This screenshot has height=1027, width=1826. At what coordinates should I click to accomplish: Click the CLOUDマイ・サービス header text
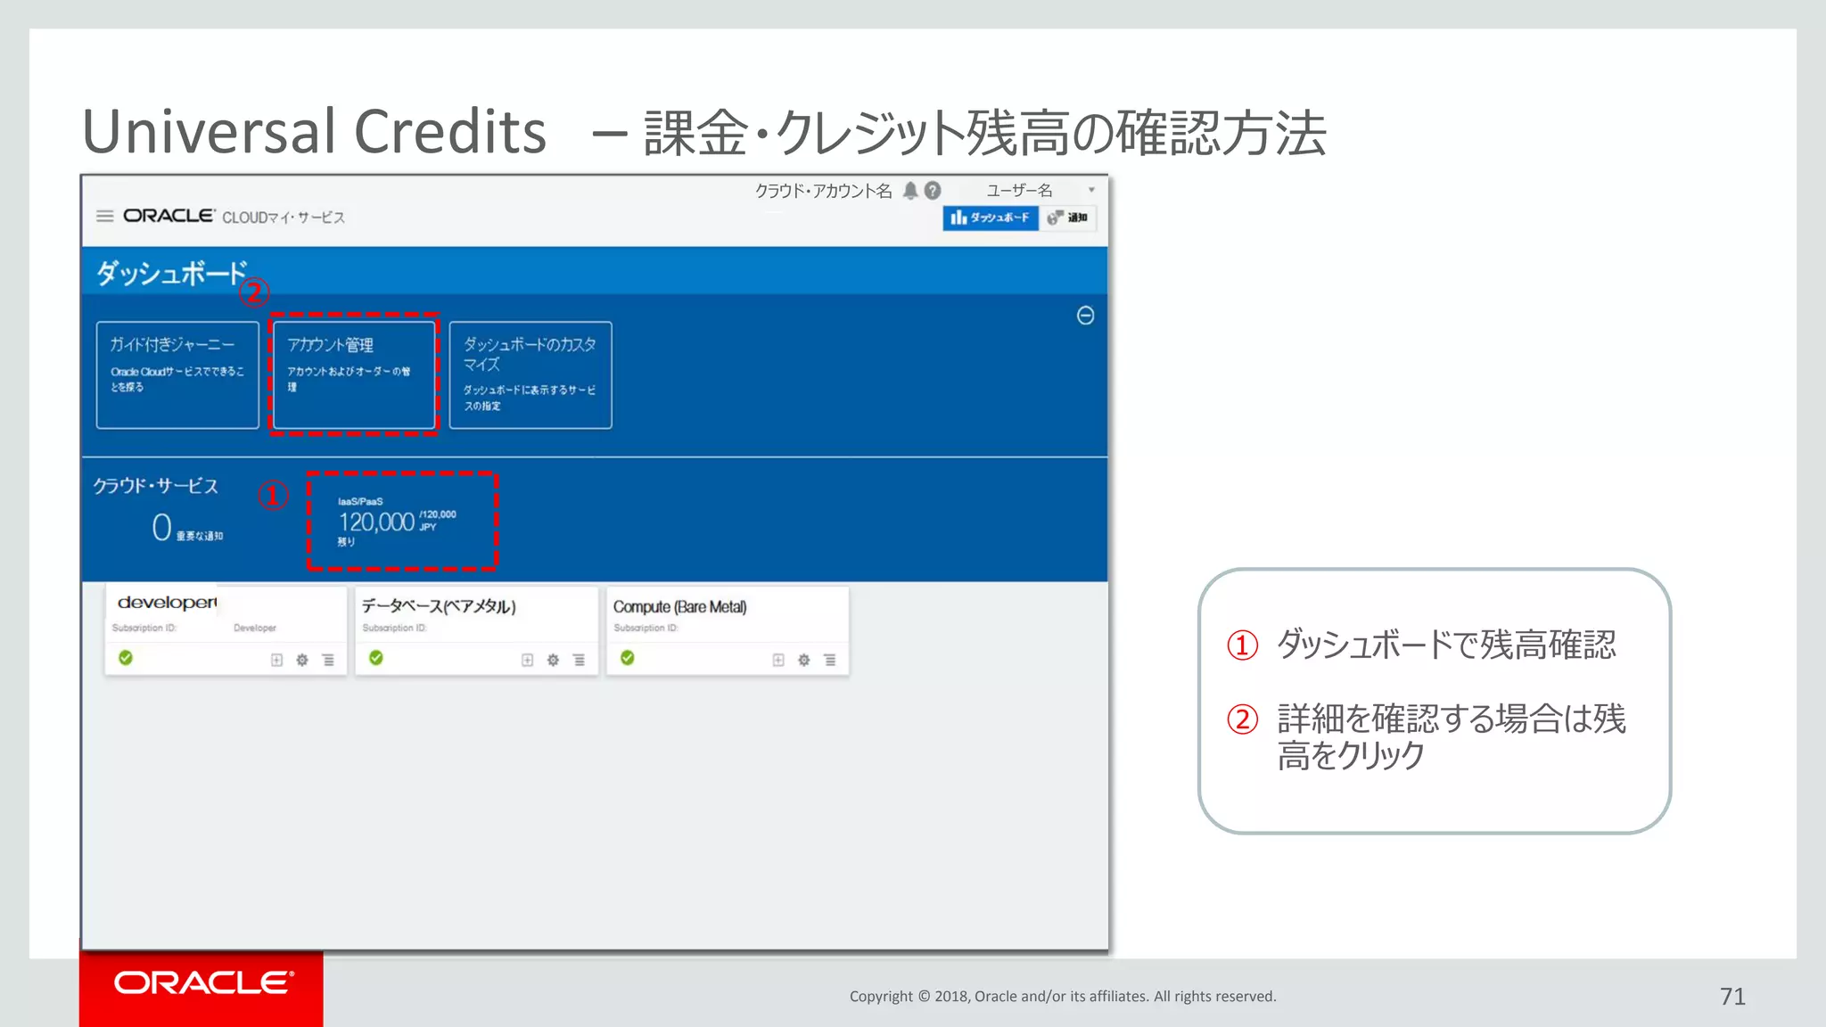pyautogui.click(x=284, y=218)
